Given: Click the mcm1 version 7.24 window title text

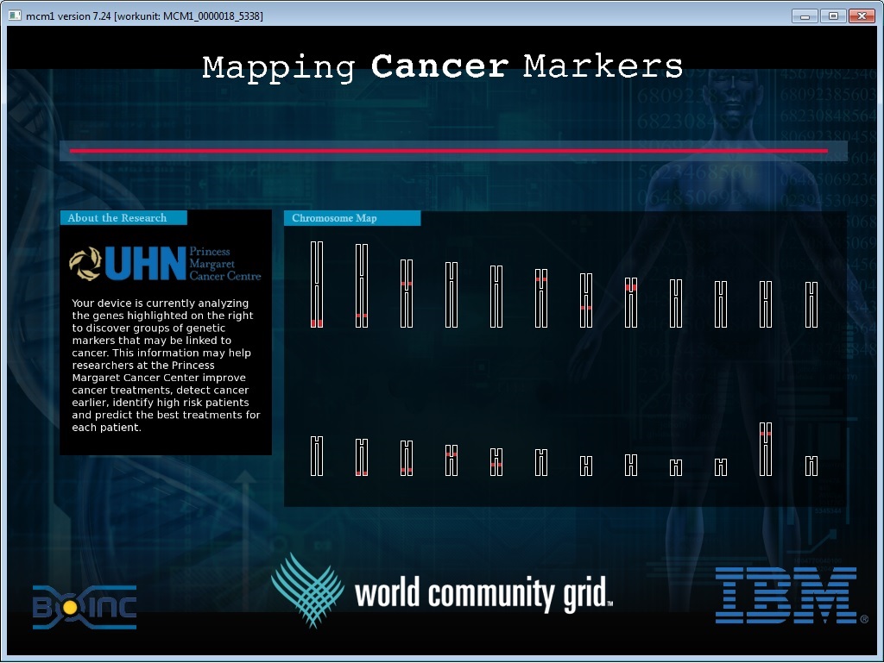Looking at the screenshot, I should point(144,16).
